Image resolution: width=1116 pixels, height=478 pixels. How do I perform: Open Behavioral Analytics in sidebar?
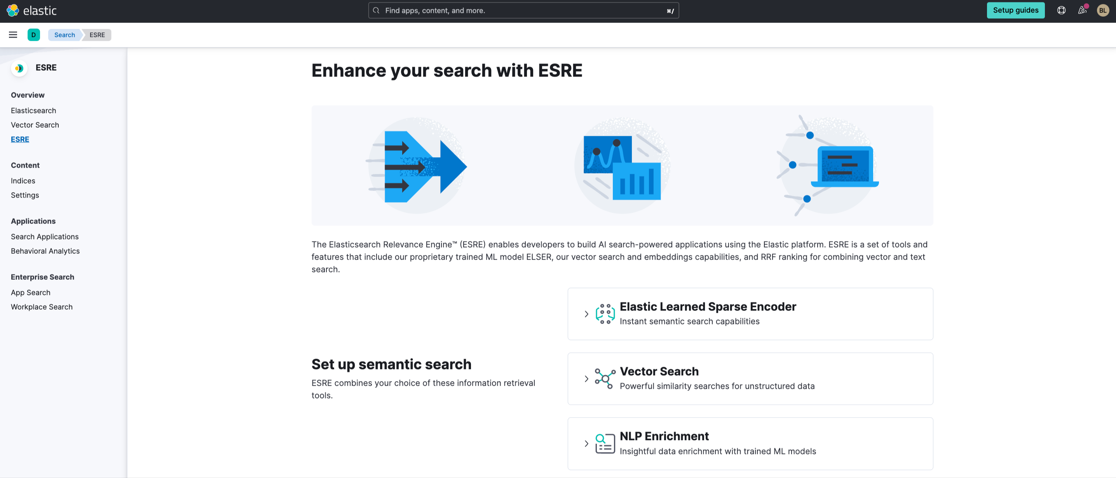point(45,251)
